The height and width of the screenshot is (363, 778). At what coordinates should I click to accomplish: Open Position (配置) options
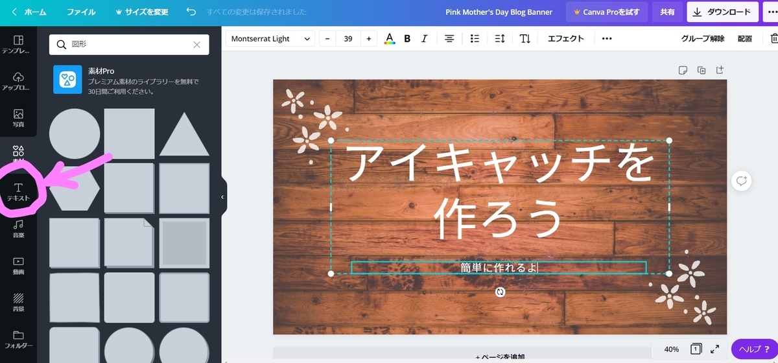tap(745, 39)
